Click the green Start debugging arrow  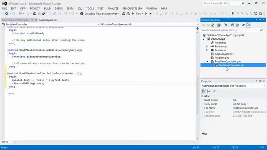pyautogui.click(x=133, y=14)
